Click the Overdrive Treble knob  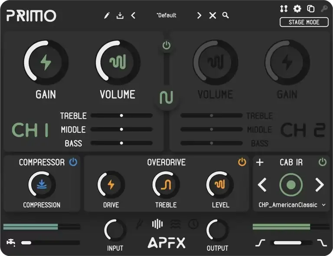click(166, 184)
